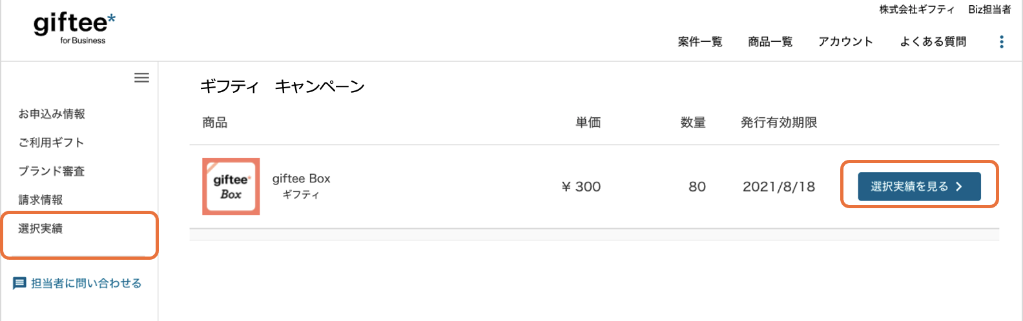
Task: Click the 担当者に問い合わせる link
Action: pyautogui.click(x=86, y=283)
